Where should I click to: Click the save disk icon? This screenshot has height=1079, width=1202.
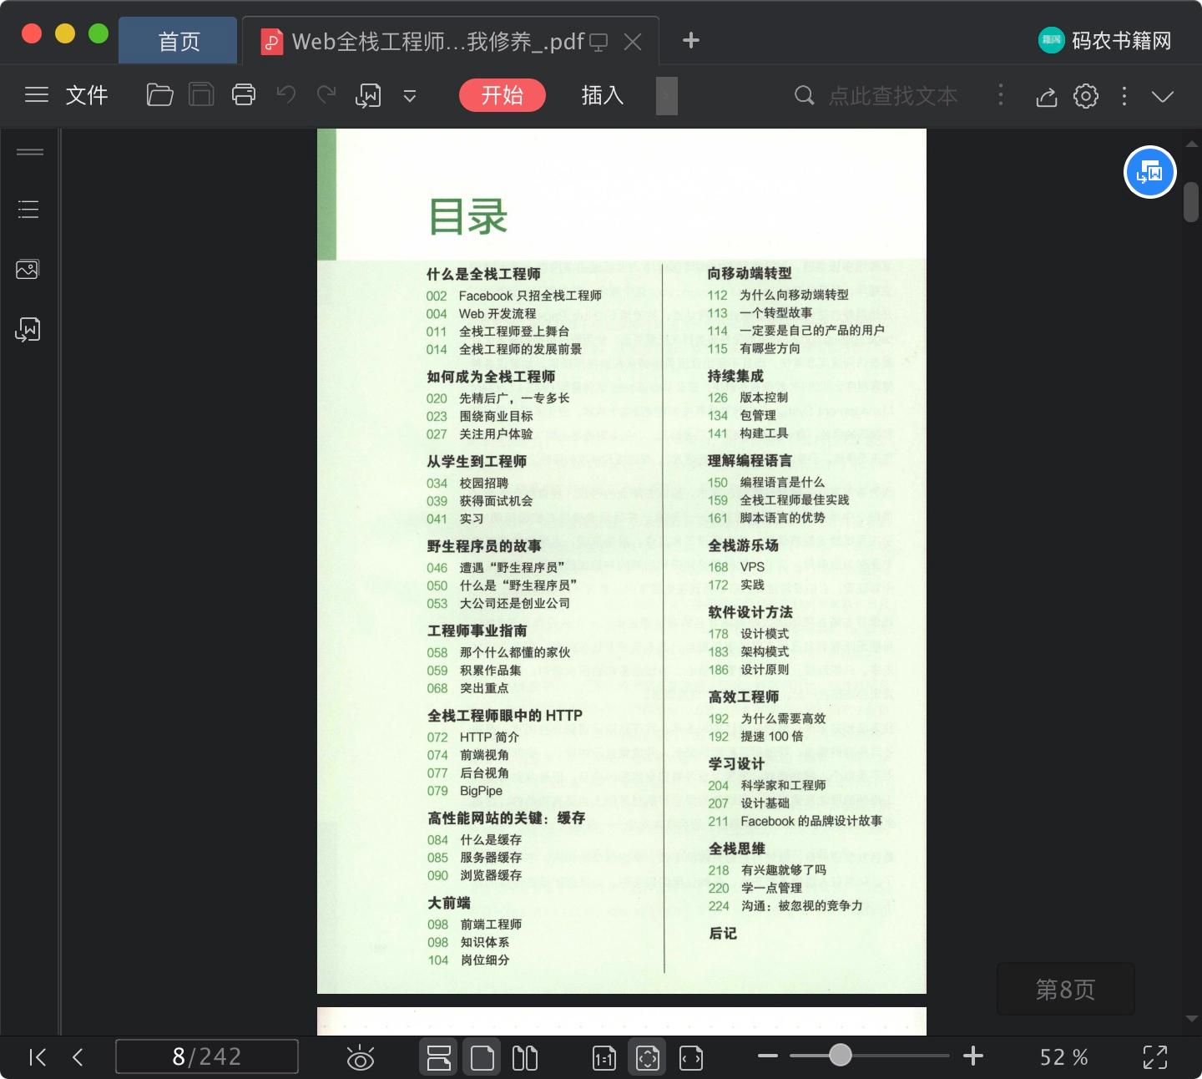click(201, 95)
